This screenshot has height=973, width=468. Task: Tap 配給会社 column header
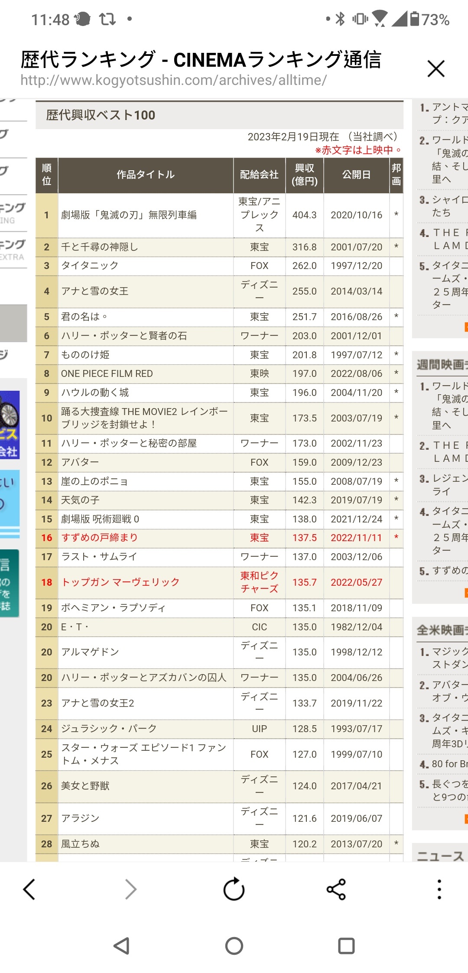[x=259, y=175]
